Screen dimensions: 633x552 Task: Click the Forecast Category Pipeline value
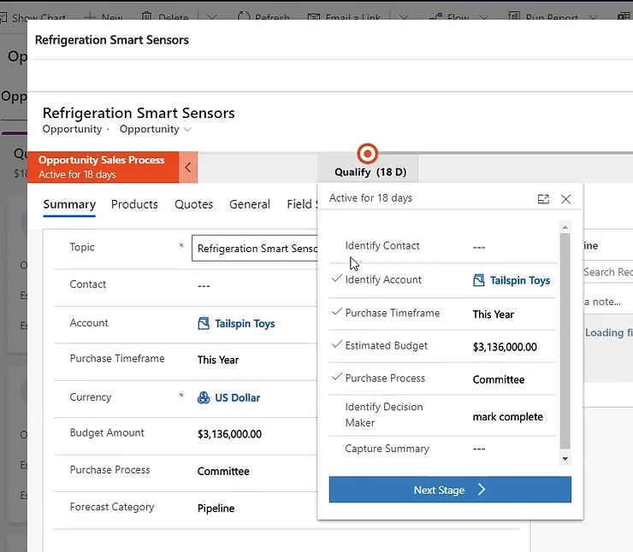pos(216,508)
